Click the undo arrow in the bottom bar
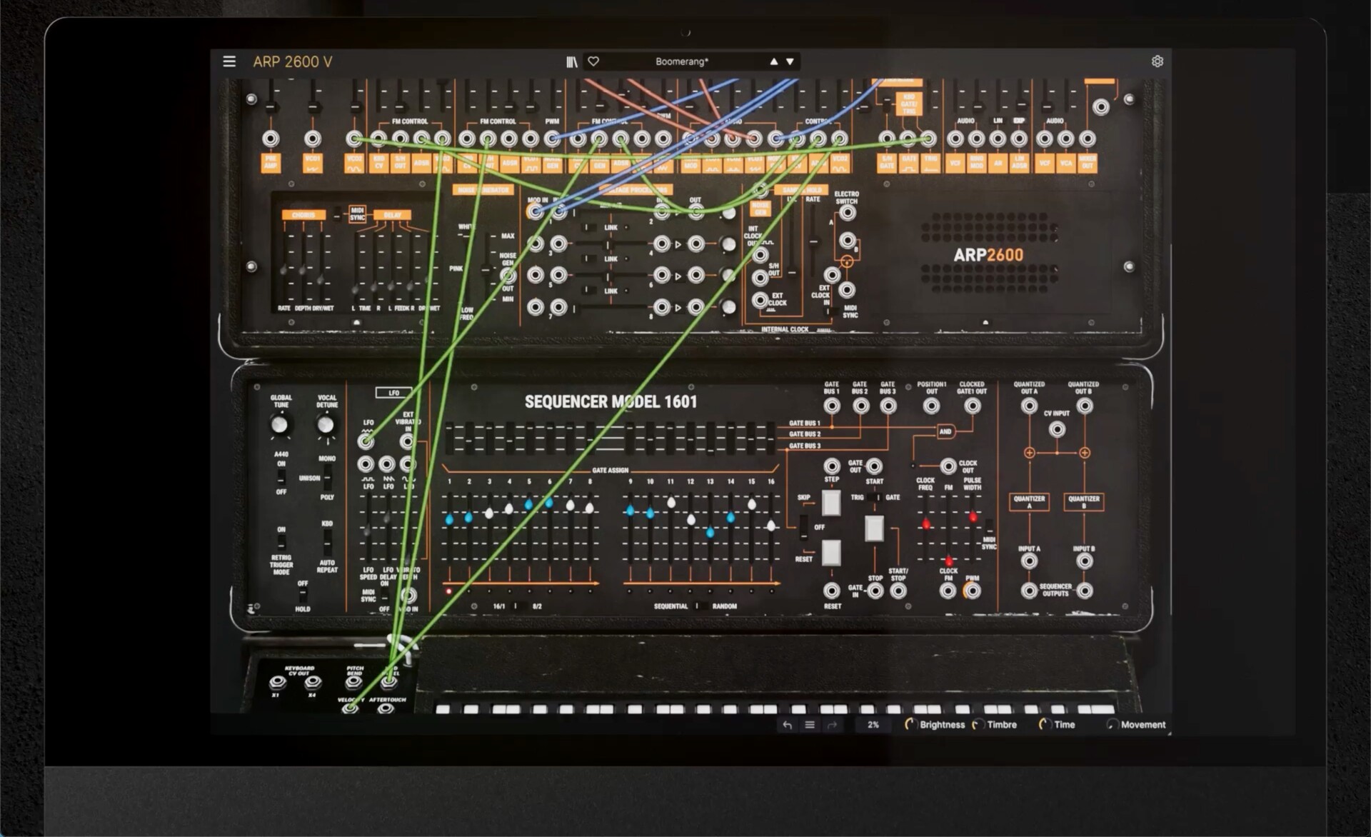Screen dimensions: 1371x837 point(788,725)
